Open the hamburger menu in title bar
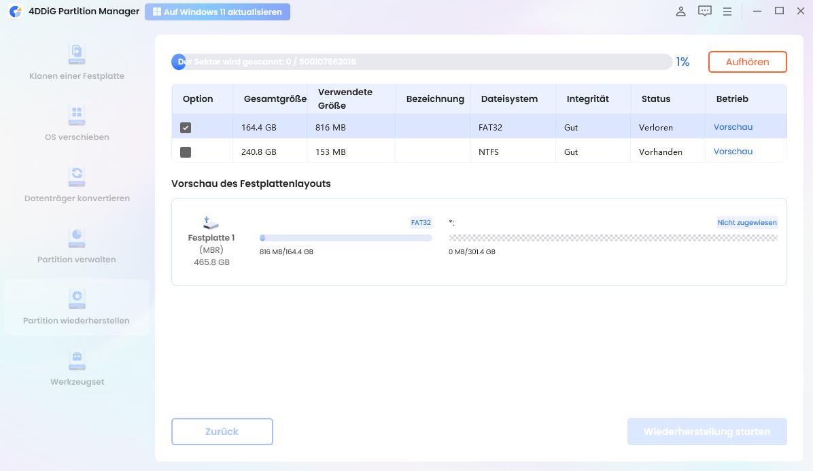The image size is (813, 471). point(727,12)
